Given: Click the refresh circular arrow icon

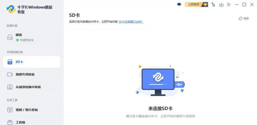Looking at the screenshot, I should pyautogui.click(x=240, y=18).
